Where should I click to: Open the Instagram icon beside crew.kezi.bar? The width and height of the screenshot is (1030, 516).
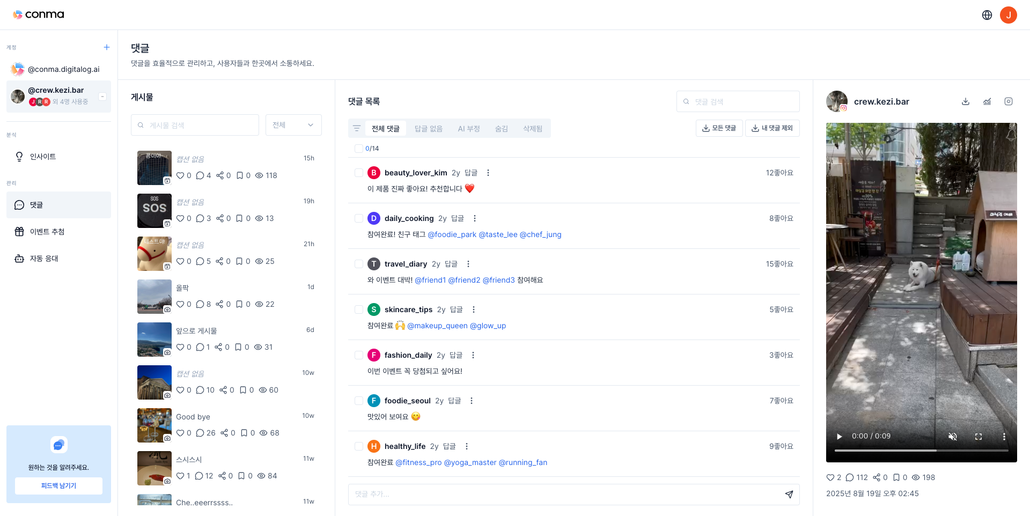click(1009, 101)
